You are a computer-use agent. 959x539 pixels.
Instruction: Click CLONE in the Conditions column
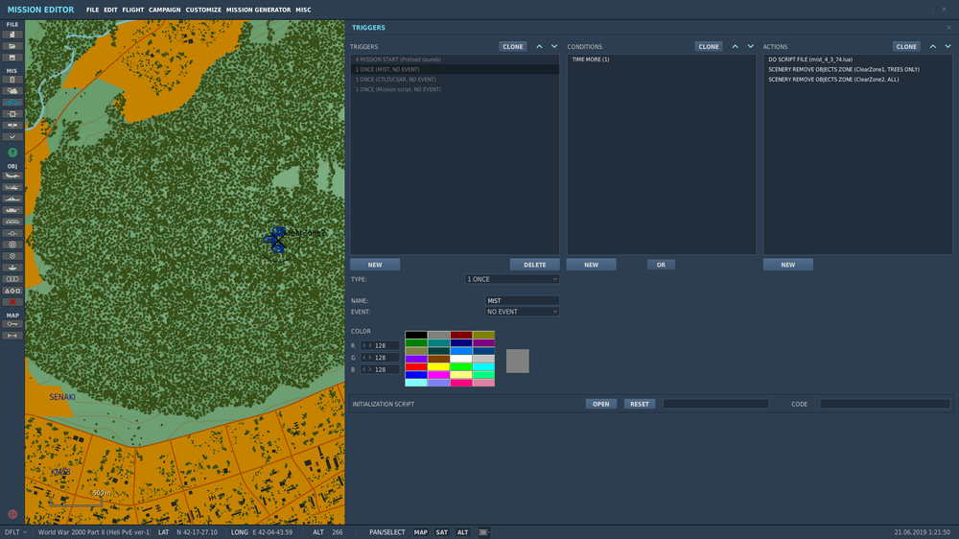709,46
